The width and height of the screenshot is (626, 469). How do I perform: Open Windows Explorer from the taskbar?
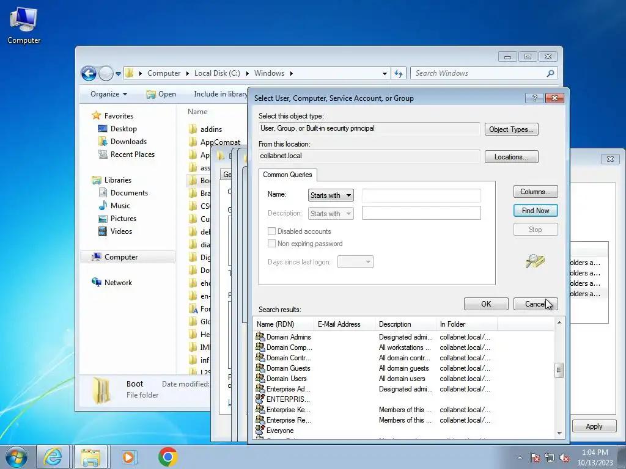(90, 457)
